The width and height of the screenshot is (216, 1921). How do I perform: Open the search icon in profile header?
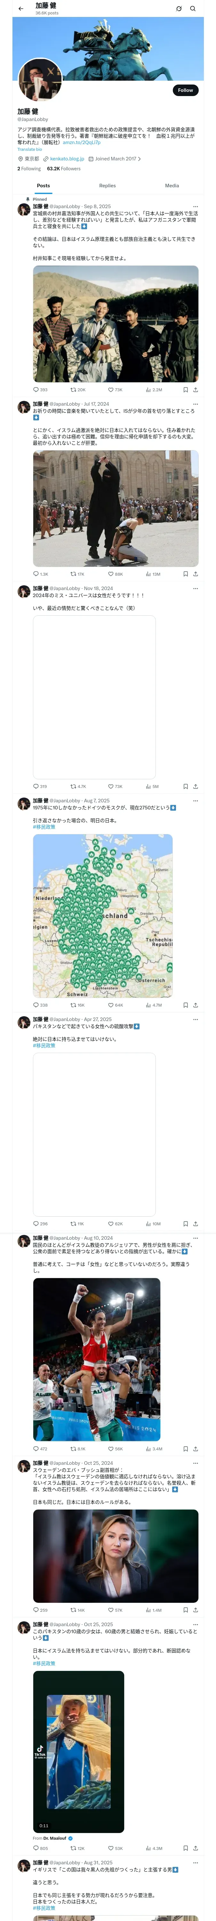coord(193,9)
